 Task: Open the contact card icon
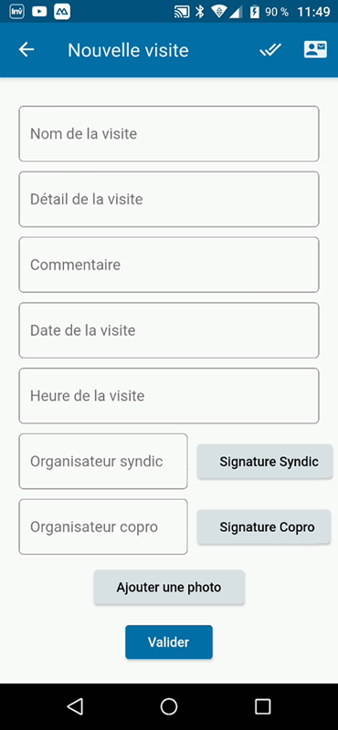click(316, 49)
